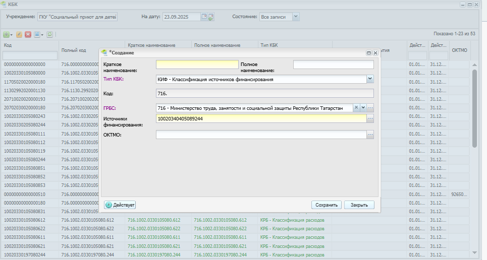Viewport: 487px width, 260px height.
Task: Open ellipsis lookup for Источники финансирования
Action: [370, 118]
